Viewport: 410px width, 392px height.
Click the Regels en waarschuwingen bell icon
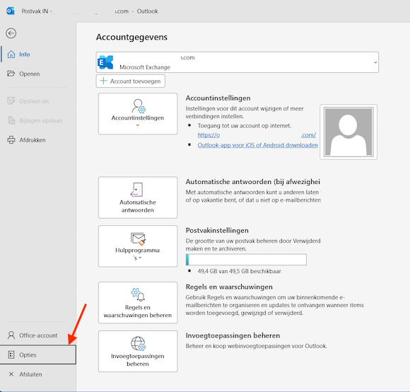pyautogui.click(x=138, y=294)
